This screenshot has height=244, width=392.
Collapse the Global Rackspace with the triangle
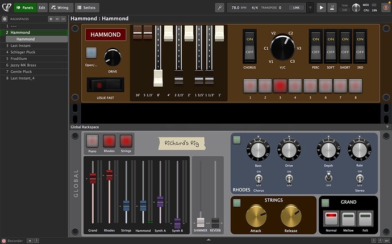pos(387,127)
